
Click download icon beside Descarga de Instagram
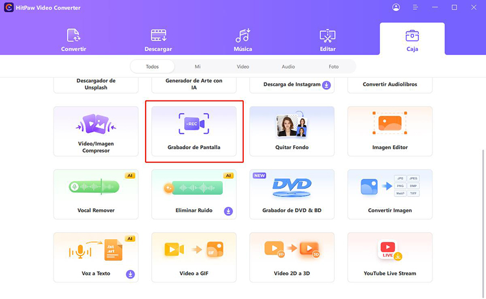326,85
